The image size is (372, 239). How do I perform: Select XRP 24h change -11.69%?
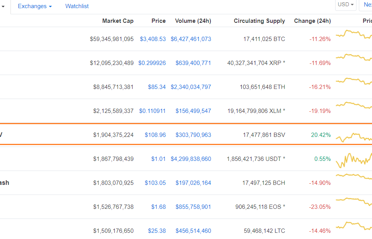[x=320, y=63]
